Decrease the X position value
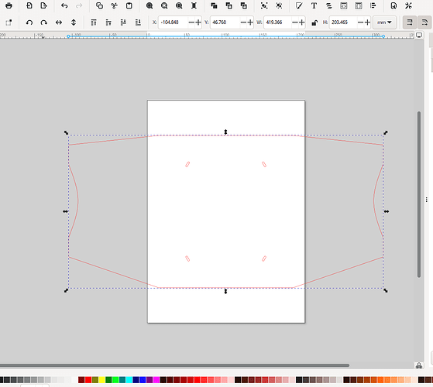Screen dimensions: 433x387 click(x=191, y=22)
